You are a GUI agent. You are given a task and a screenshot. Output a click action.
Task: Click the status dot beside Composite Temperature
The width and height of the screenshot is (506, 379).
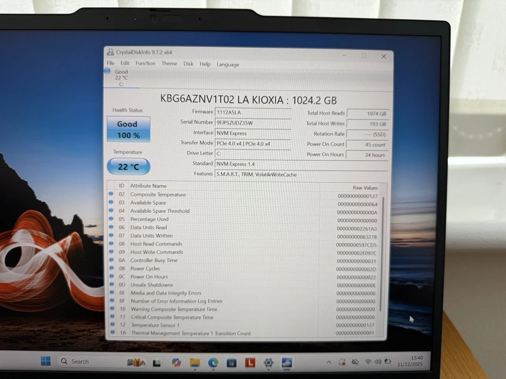(111, 194)
